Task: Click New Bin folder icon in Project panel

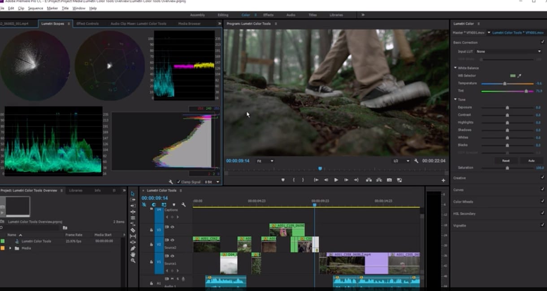Action: click(x=65, y=228)
